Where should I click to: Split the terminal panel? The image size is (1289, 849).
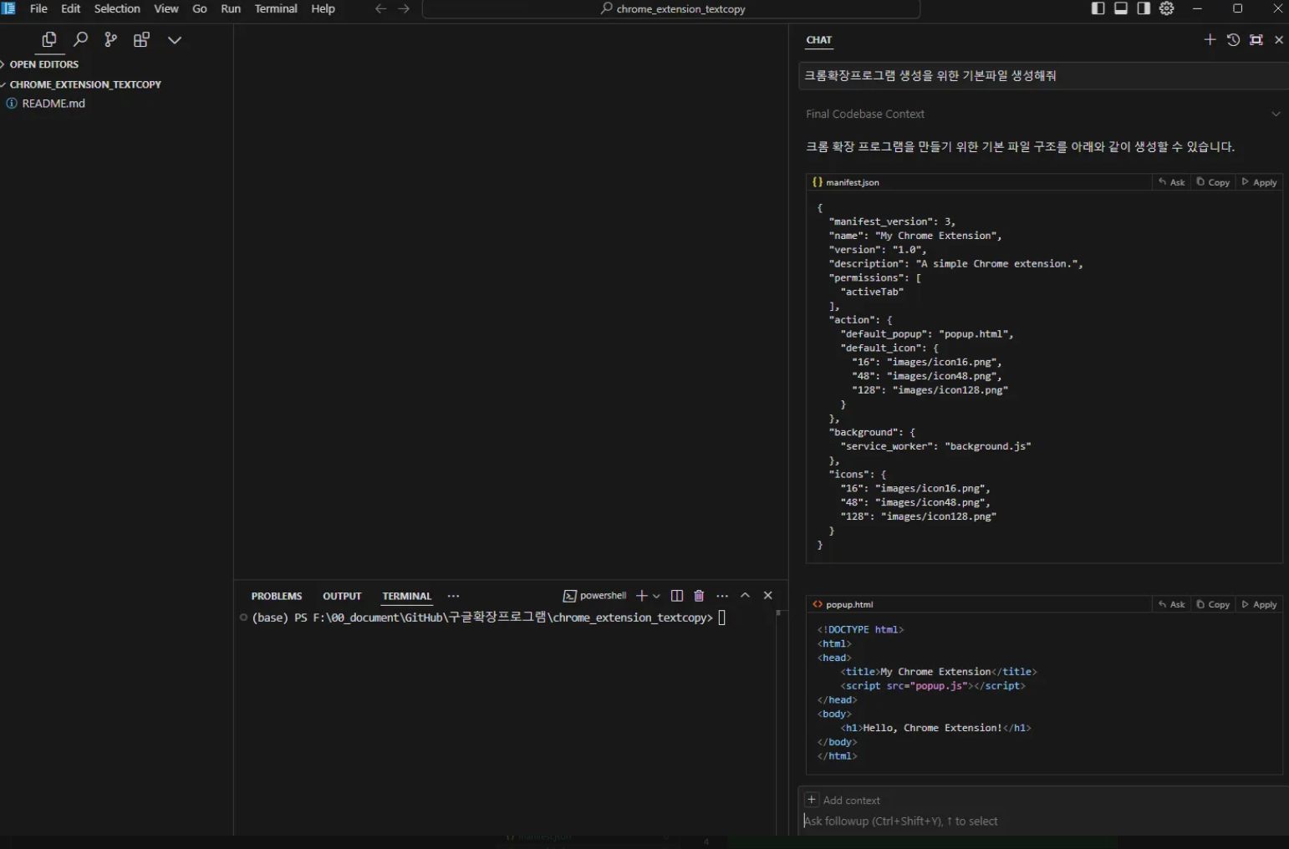[677, 596]
